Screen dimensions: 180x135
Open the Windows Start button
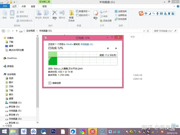pyautogui.click(x=4, y=131)
